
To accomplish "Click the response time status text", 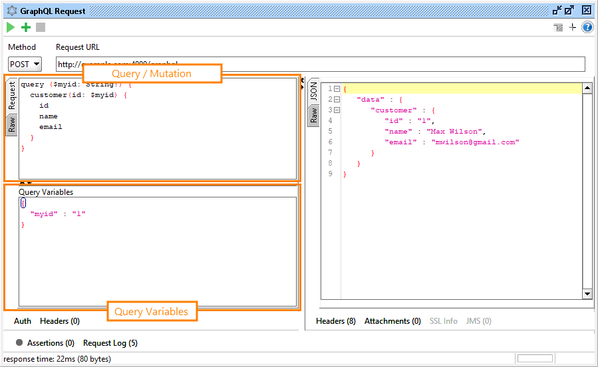I will click(x=57, y=359).
